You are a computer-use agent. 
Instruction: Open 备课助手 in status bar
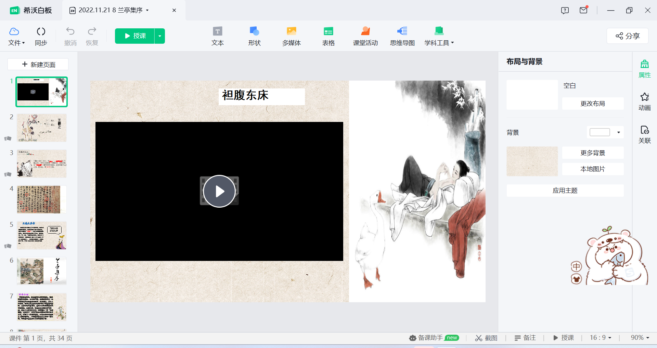pyautogui.click(x=434, y=338)
